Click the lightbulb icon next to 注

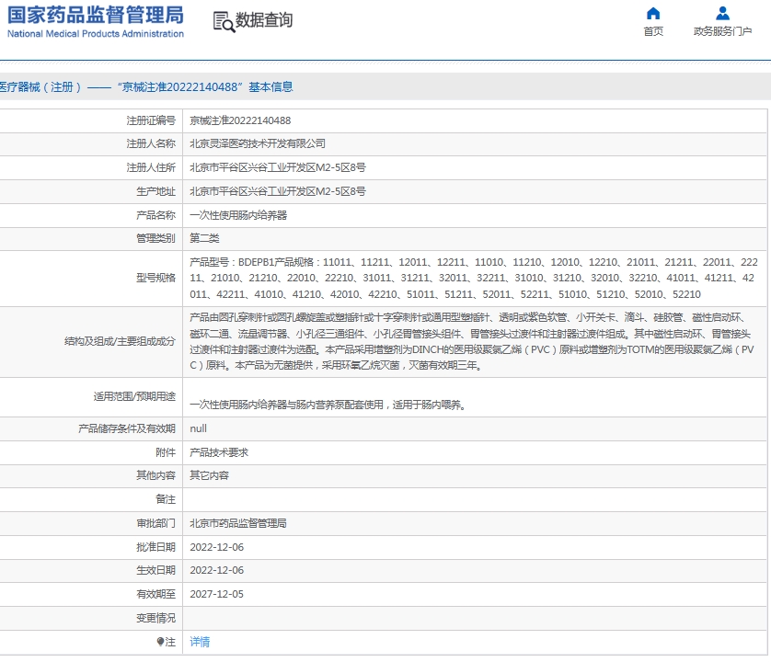click(x=160, y=642)
